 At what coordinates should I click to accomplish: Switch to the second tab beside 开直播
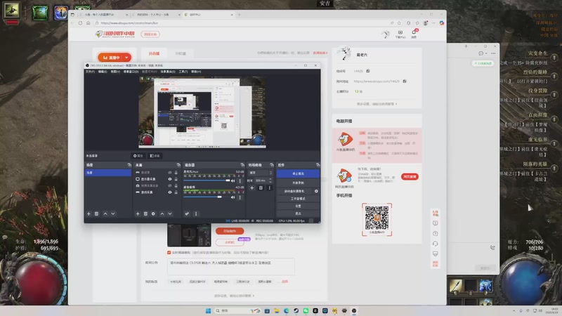[x=181, y=53]
